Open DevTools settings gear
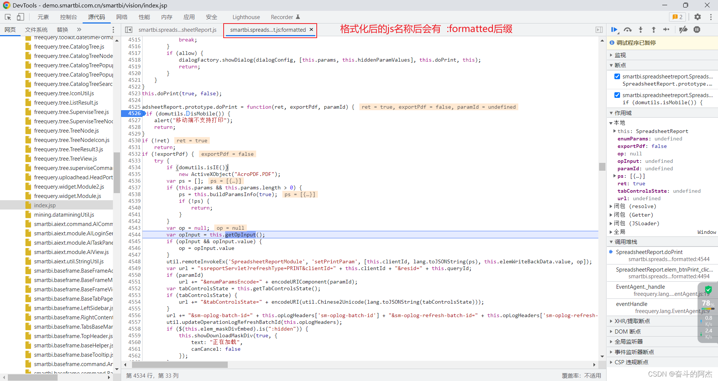Image resolution: width=718 pixels, height=381 pixels. [697, 17]
